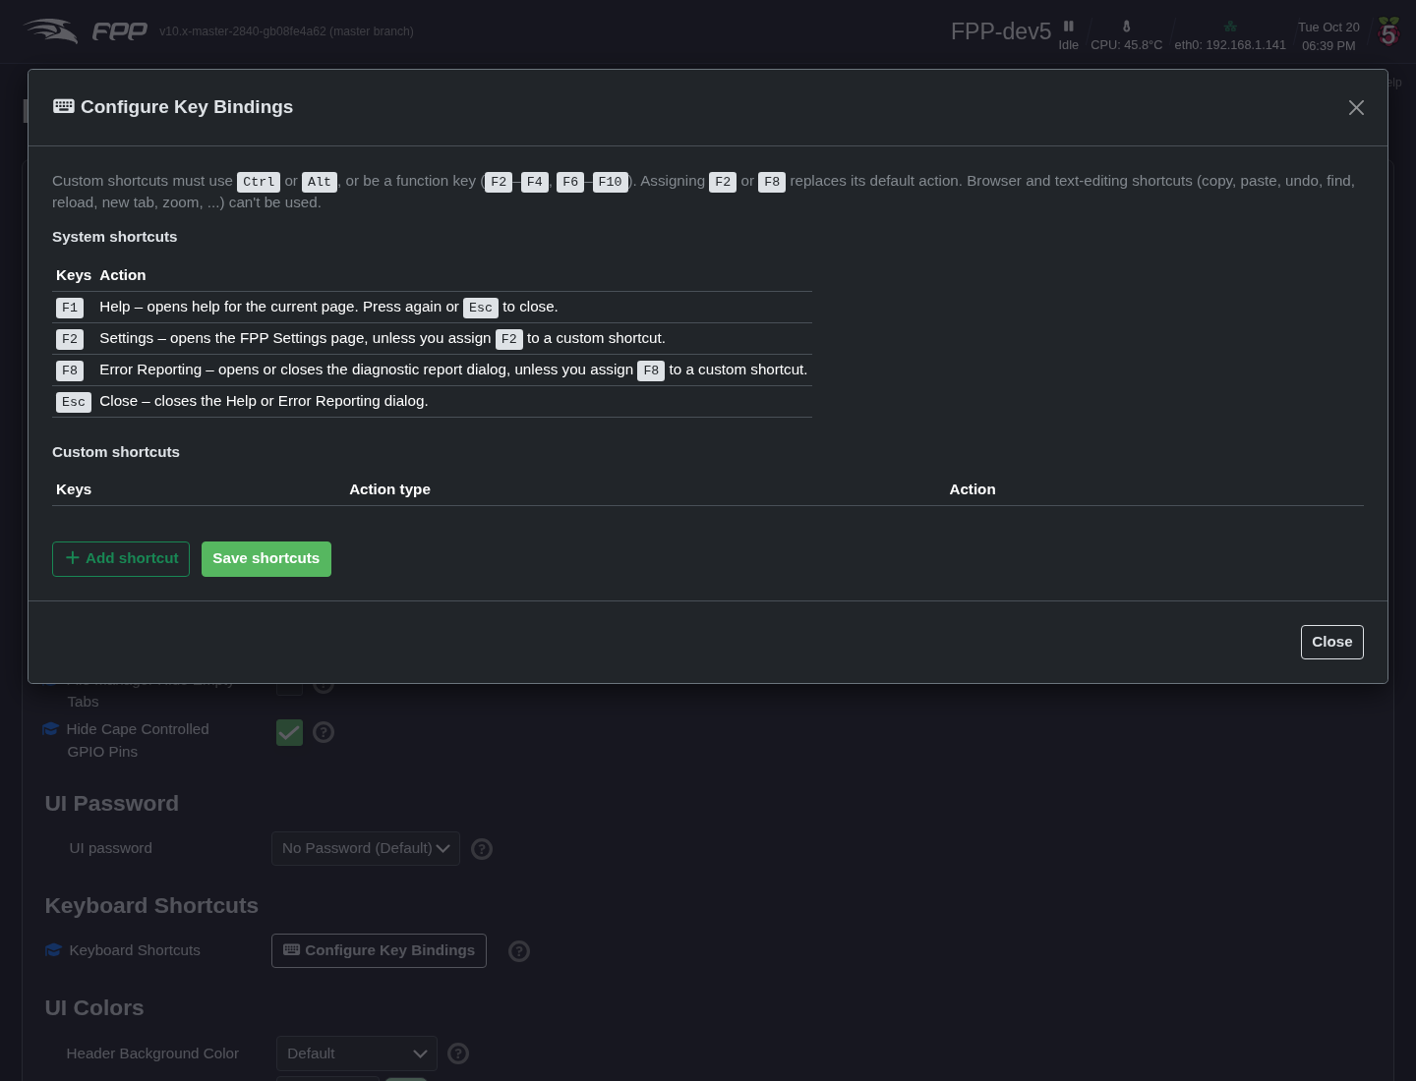Image resolution: width=1416 pixels, height=1081 pixels.
Task: Open help icon beside Header Background Color
Action: [458, 1053]
